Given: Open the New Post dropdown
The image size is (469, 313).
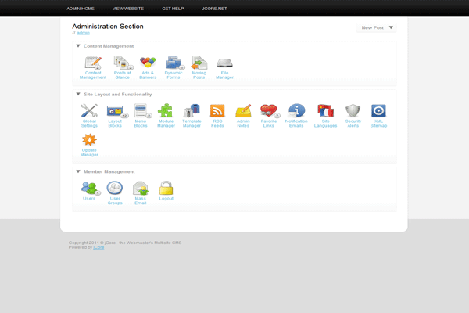Looking at the screenshot, I should 391,27.
